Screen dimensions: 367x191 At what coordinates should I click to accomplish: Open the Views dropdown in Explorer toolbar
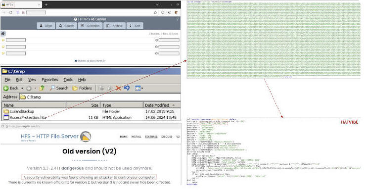coord(139,88)
